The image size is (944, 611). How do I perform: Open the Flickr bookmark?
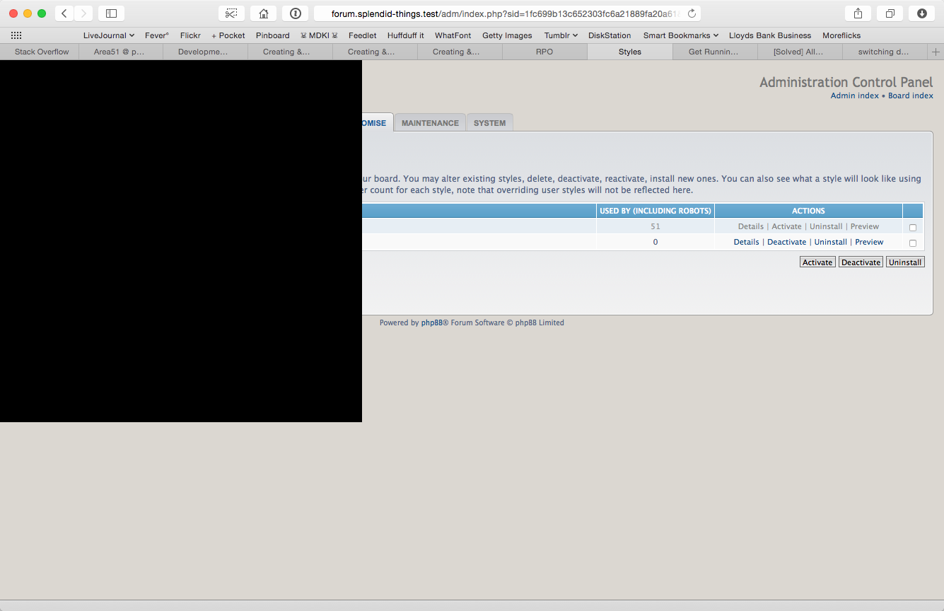coord(190,35)
